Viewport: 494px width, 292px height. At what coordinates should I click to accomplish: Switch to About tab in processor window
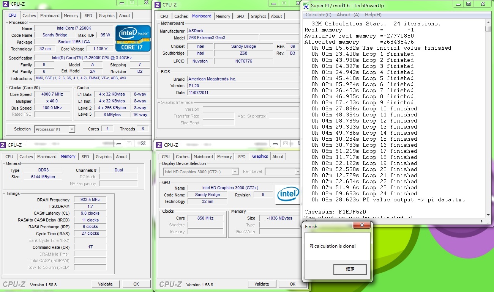tap(125, 16)
